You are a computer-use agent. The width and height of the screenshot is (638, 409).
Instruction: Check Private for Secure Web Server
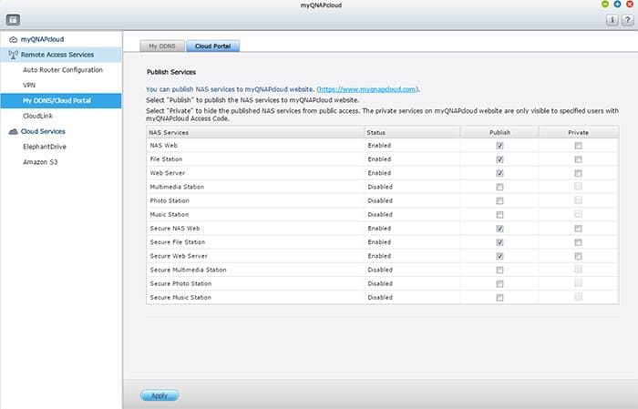pos(578,256)
